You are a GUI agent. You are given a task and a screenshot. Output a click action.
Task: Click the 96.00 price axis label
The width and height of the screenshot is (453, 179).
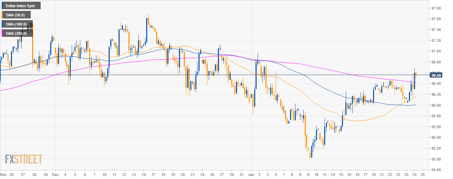435,105
